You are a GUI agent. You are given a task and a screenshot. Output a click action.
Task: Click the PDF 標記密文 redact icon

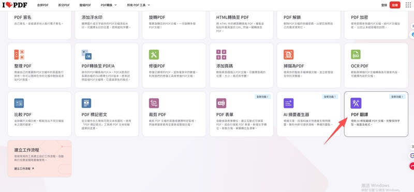click(86, 103)
